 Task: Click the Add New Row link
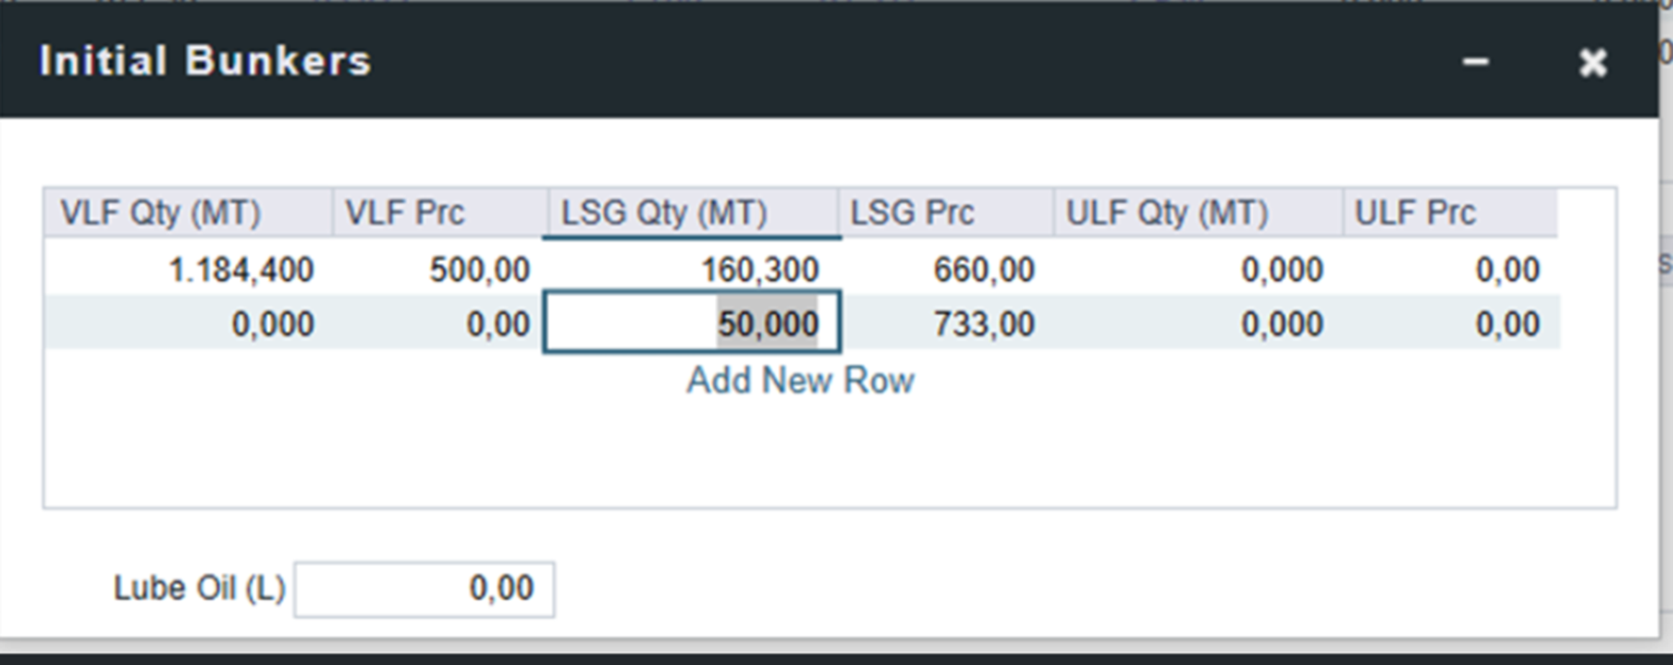800,381
